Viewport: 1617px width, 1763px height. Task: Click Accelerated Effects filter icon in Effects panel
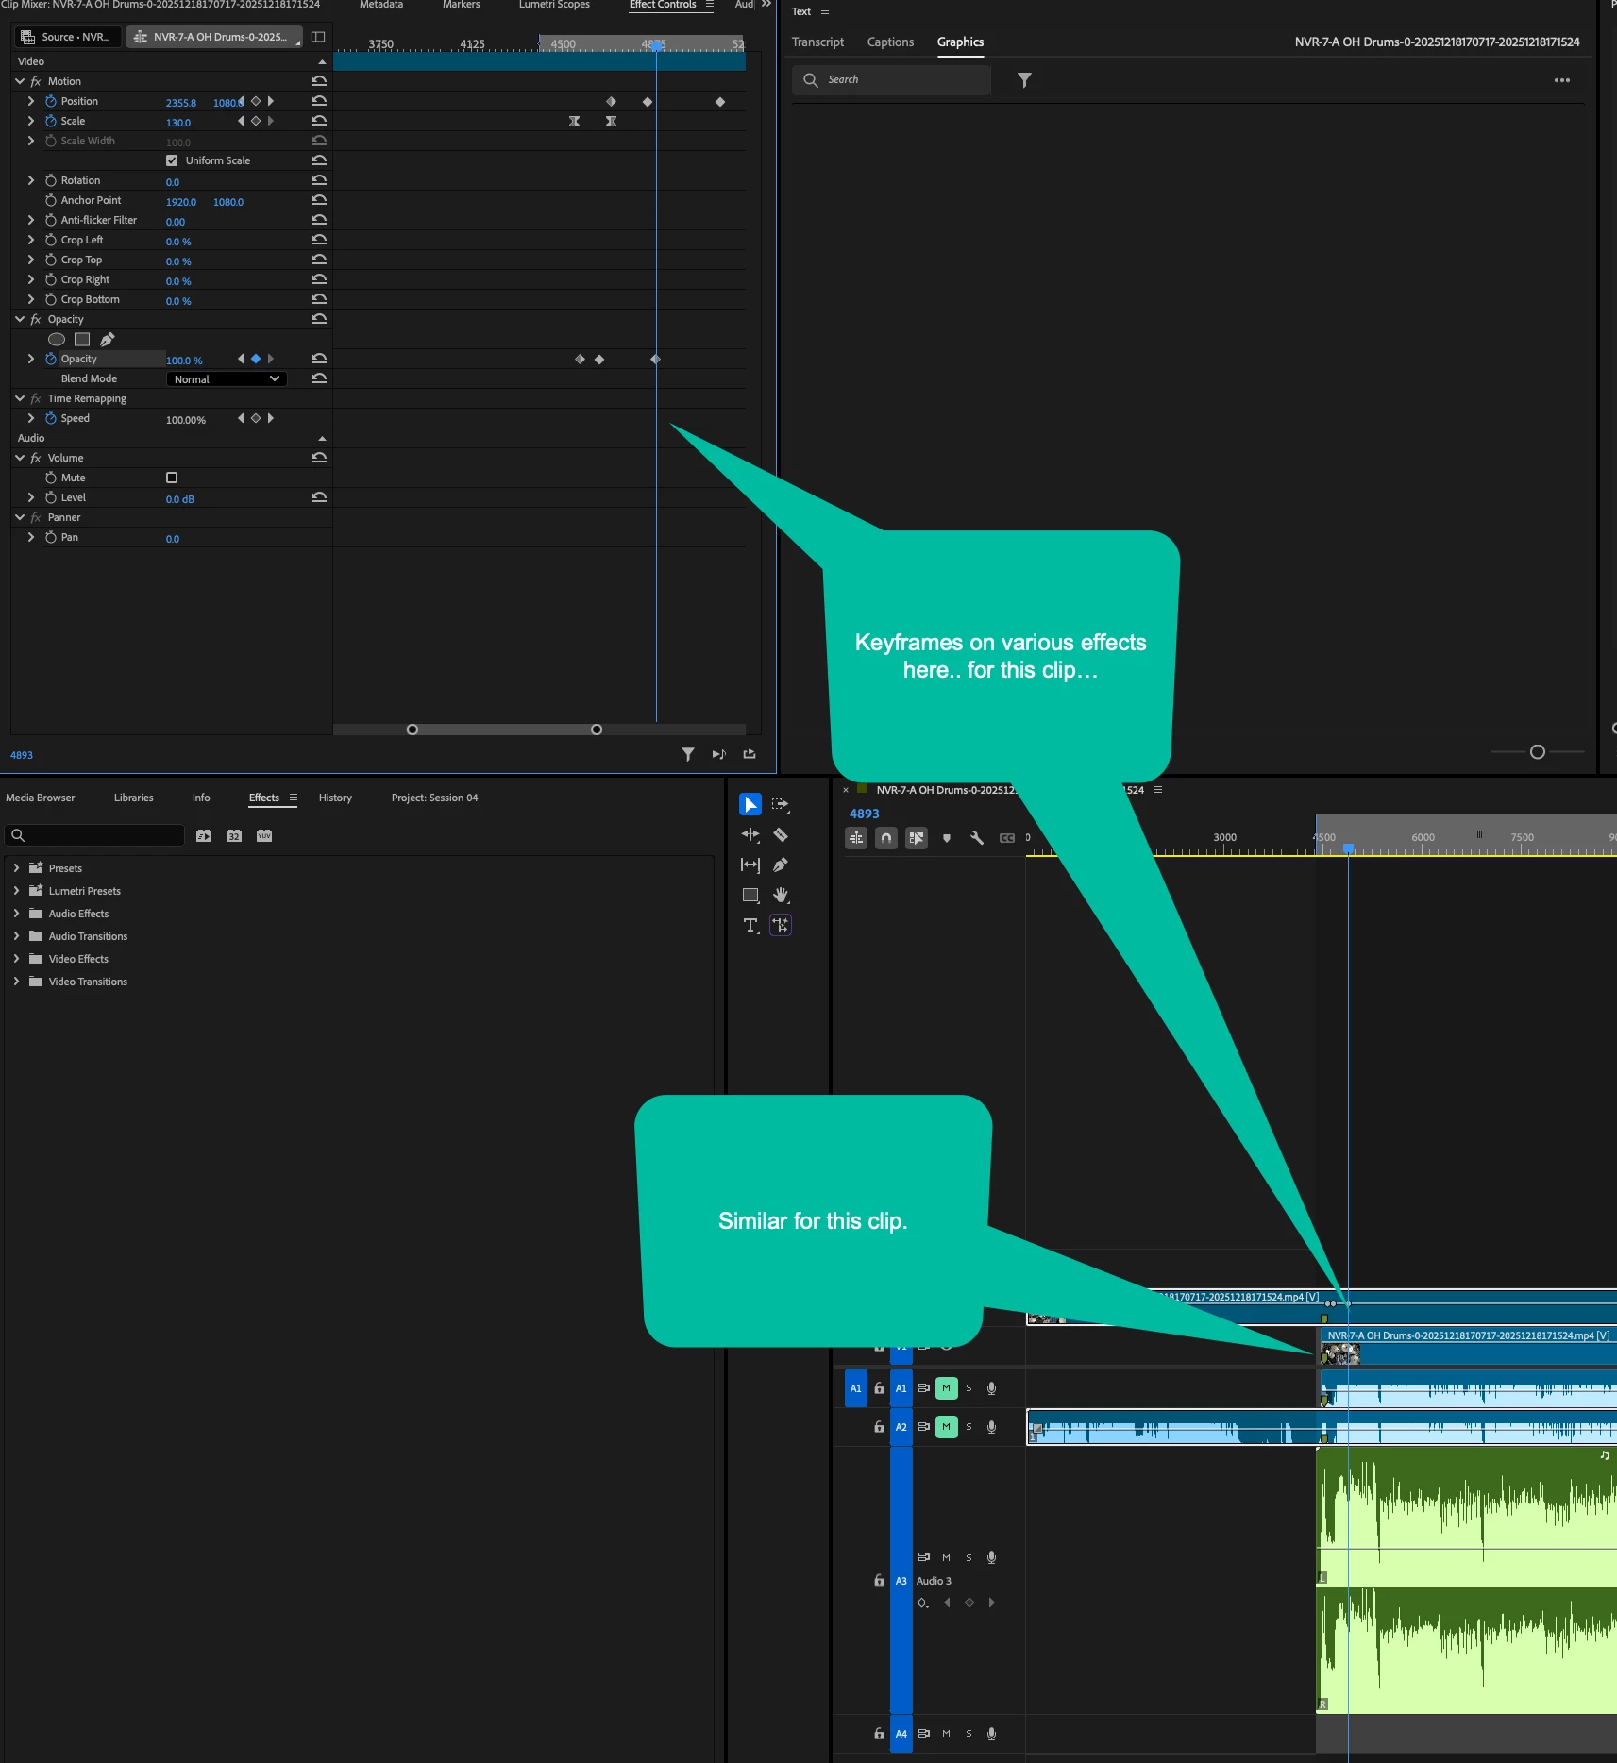[204, 835]
